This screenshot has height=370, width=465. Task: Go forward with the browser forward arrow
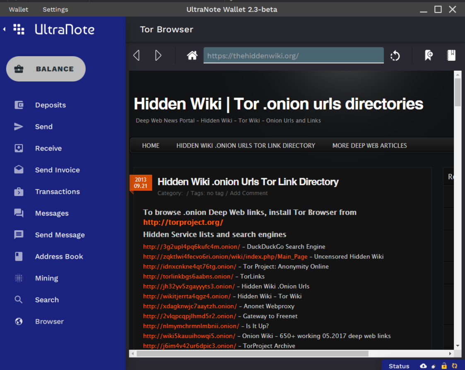coord(158,55)
